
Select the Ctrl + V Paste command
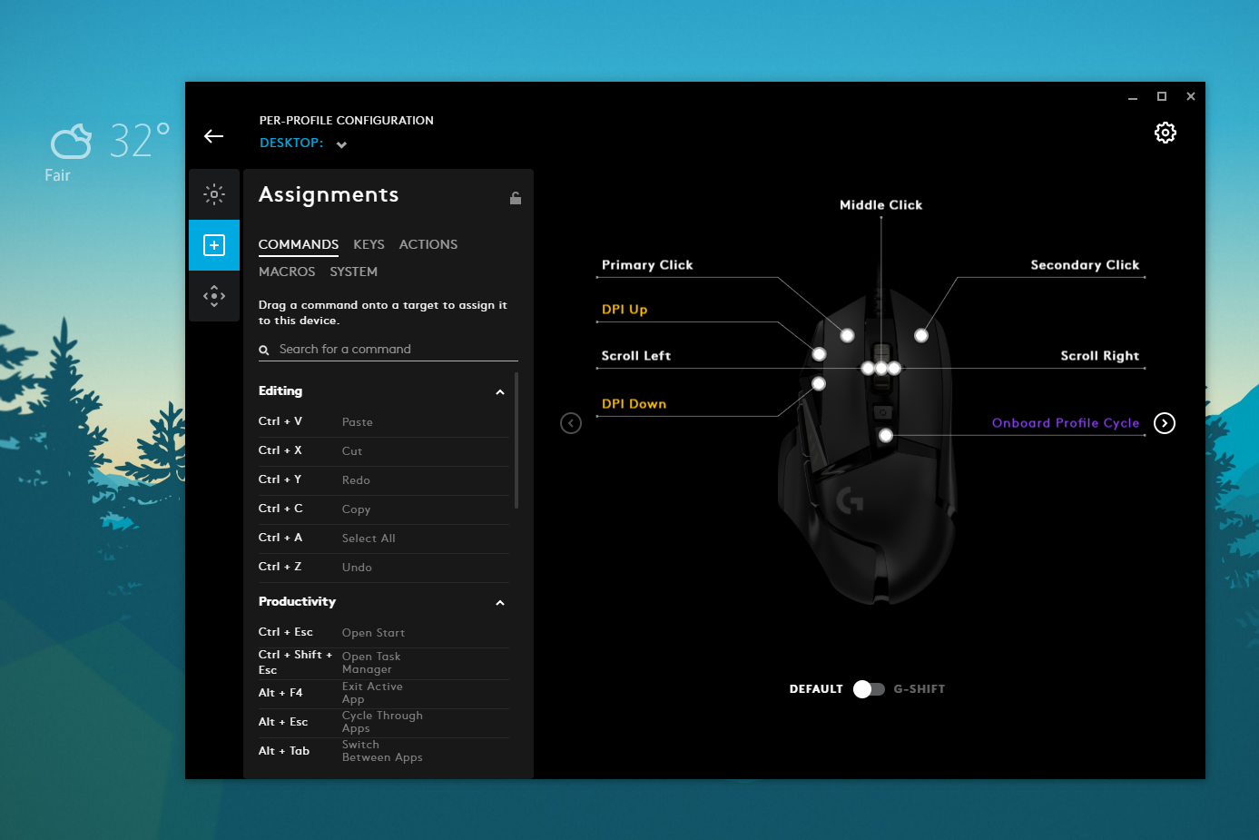point(383,422)
